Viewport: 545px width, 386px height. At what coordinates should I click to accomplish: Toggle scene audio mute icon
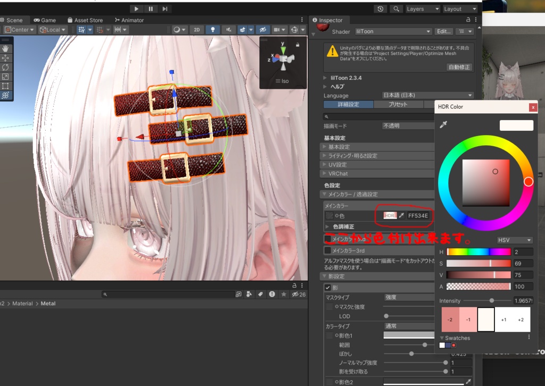point(228,30)
